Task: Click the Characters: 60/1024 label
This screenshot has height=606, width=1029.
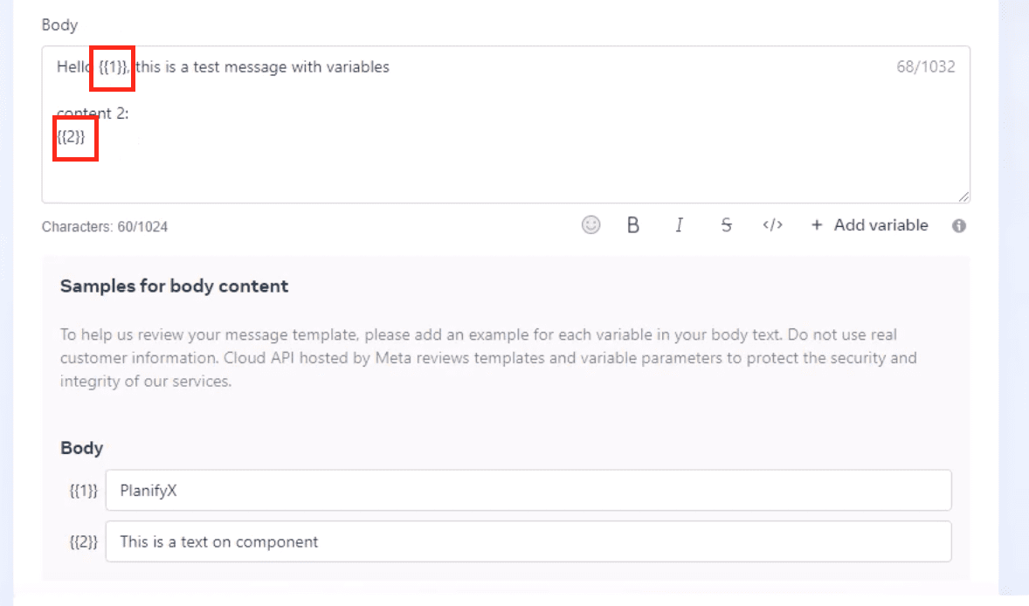Action: 105,227
